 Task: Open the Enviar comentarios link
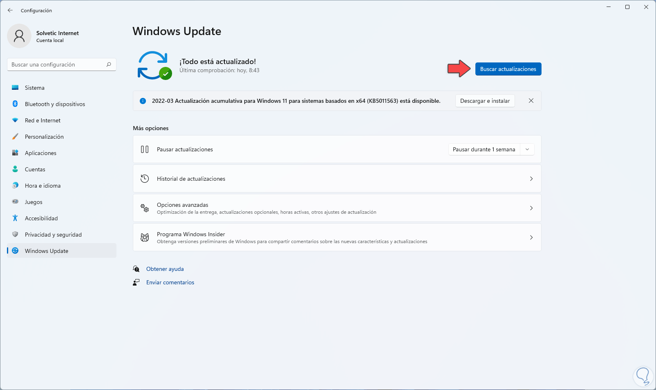point(170,282)
